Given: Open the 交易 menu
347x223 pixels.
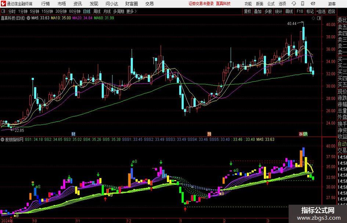Looking at the screenshot, I should tap(149, 4).
